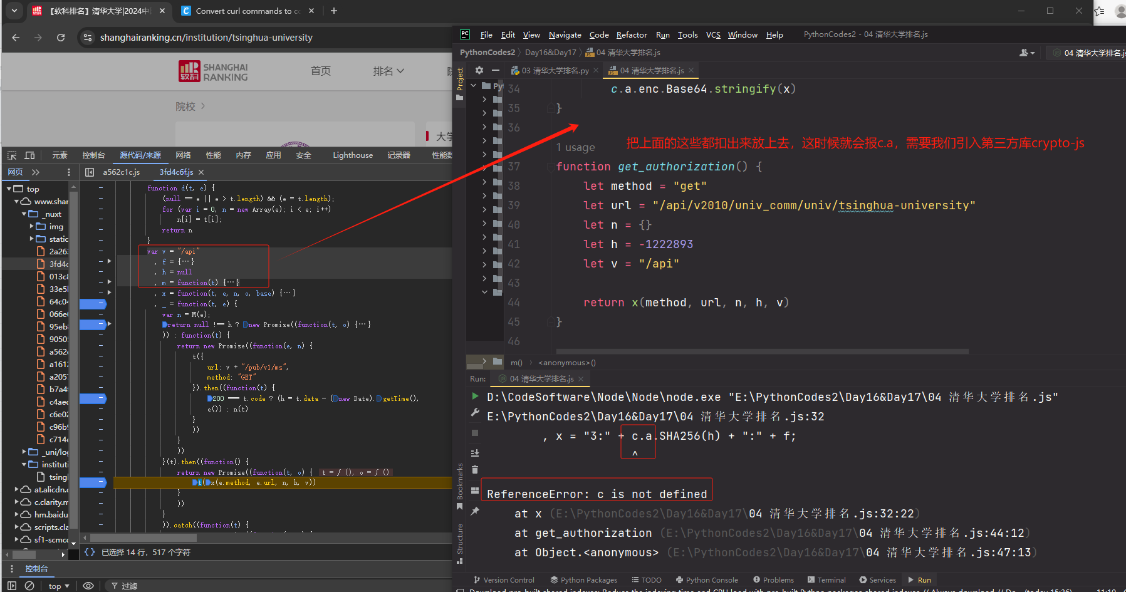Reload the shanghairanking page

[x=61, y=38]
